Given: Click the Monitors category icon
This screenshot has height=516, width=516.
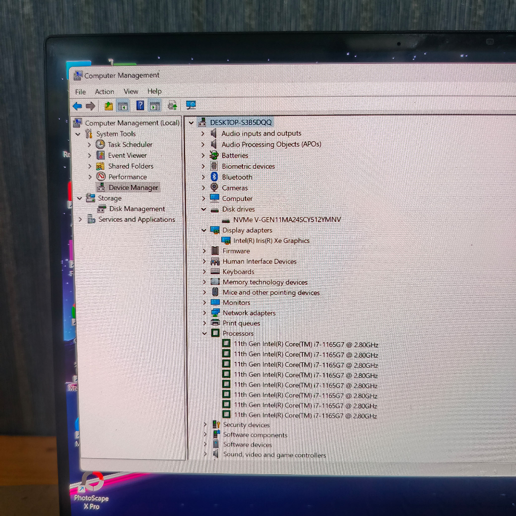Looking at the screenshot, I should pos(215,302).
